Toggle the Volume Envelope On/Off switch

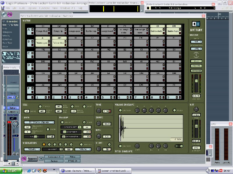(x=120, y=110)
